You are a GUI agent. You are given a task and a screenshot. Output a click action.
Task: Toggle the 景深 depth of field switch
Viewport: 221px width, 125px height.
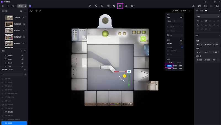(181, 40)
